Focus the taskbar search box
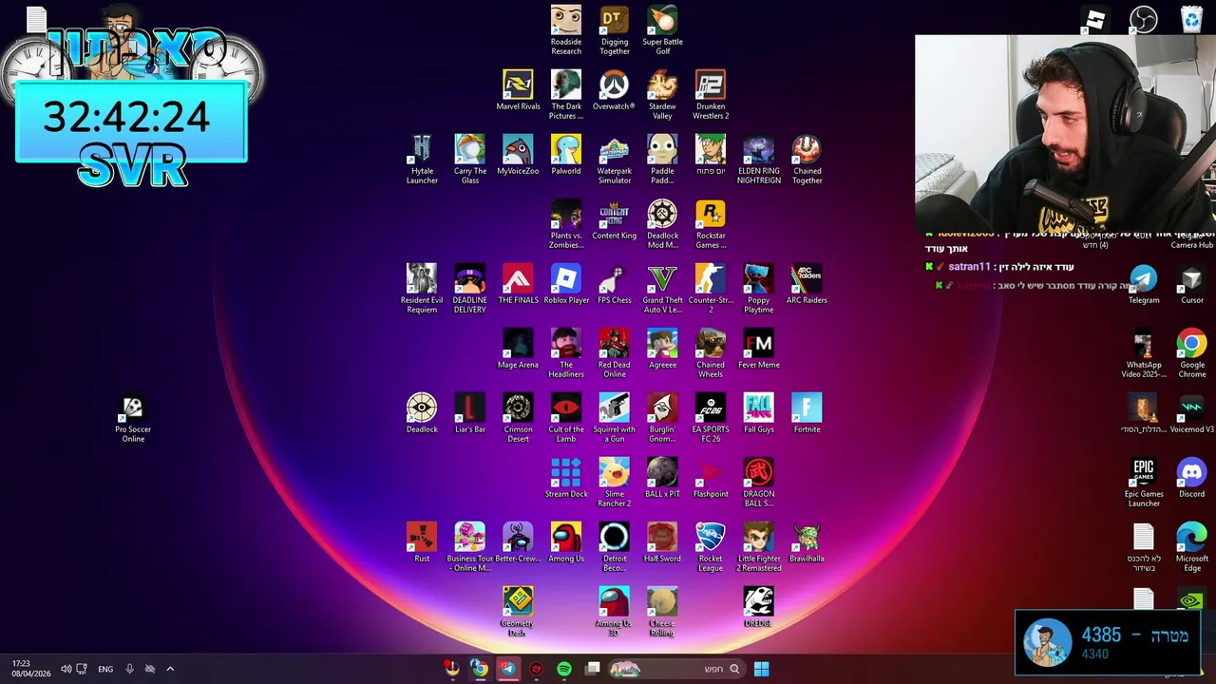The image size is (1216, 684). [676, 669]
